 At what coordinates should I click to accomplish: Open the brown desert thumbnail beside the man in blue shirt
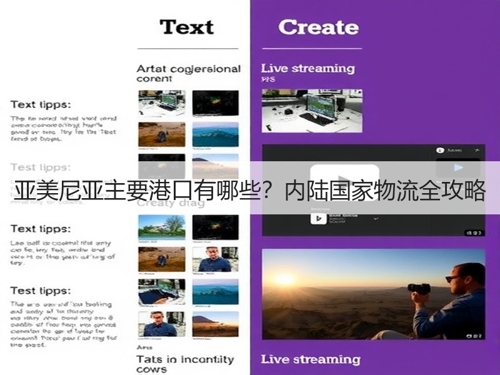[162, 259]
